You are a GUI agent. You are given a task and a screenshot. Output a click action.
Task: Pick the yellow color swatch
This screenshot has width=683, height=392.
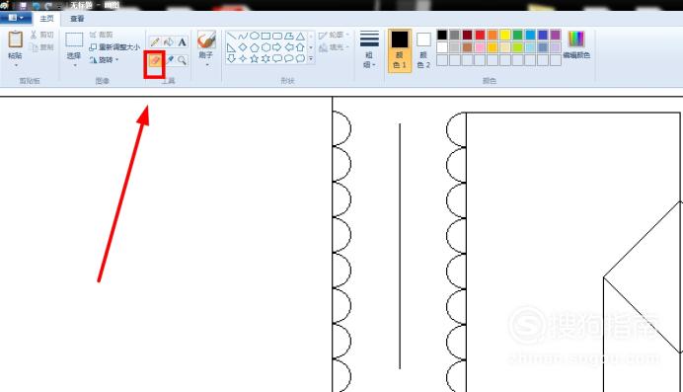click(505, 35)
